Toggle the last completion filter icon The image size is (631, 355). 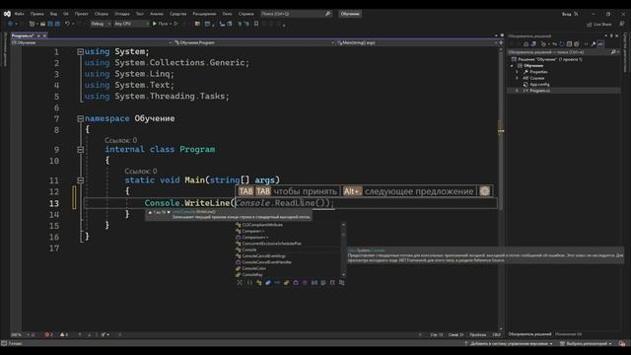coord(342,283)
